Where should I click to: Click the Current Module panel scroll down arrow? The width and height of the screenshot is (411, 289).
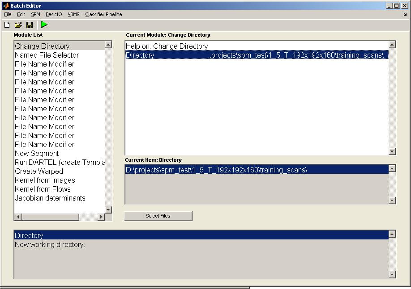[x=392, y=151]
